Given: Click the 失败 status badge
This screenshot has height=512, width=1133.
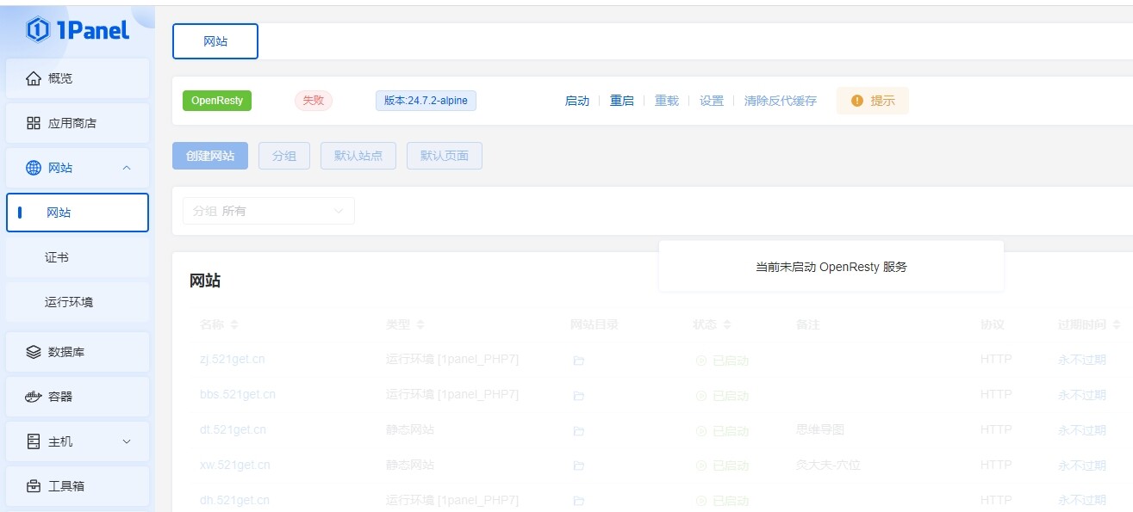Looking at the screenshot, I should click(314, 101).
